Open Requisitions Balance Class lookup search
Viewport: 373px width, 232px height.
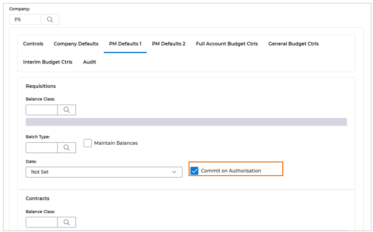coord(66,110)
